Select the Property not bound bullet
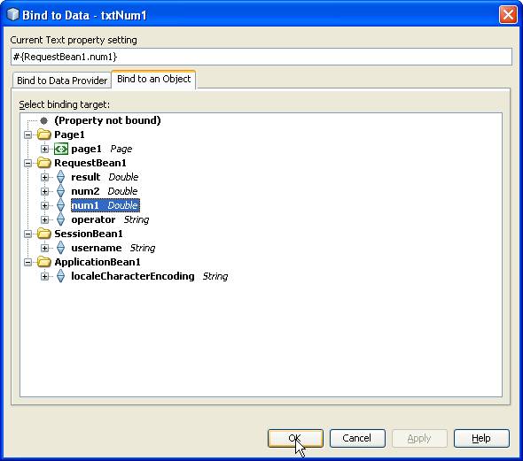 [x=43, y=120]
